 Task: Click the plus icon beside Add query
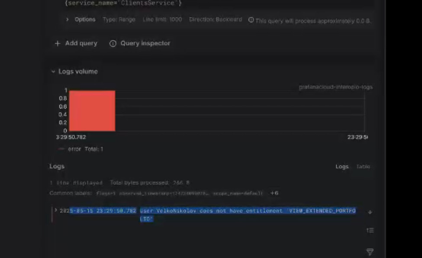(x=57, y=43)
